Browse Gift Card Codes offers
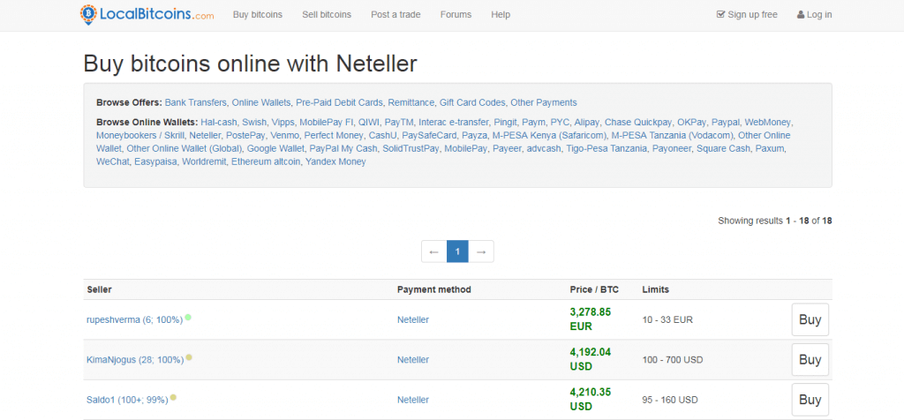904x420 pixels. (x=472, y=102)
